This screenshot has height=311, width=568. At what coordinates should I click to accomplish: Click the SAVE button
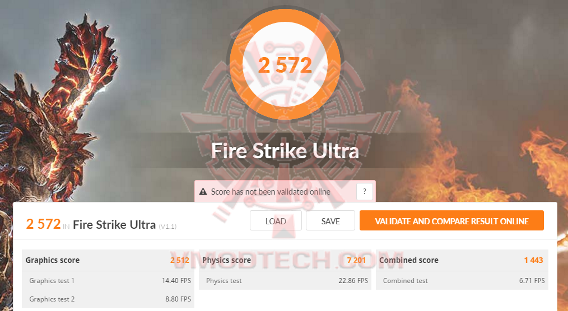(330, 220)
